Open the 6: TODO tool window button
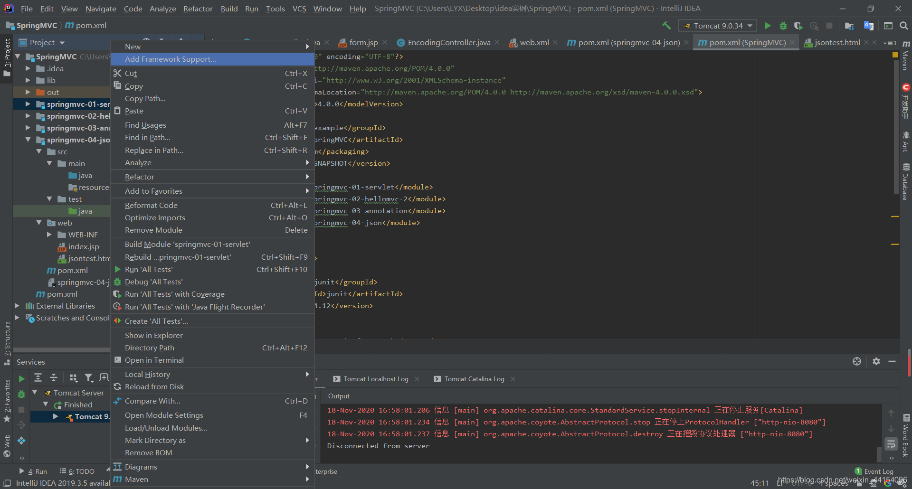The width and height of the screenshot is (912, 489). 77,471
